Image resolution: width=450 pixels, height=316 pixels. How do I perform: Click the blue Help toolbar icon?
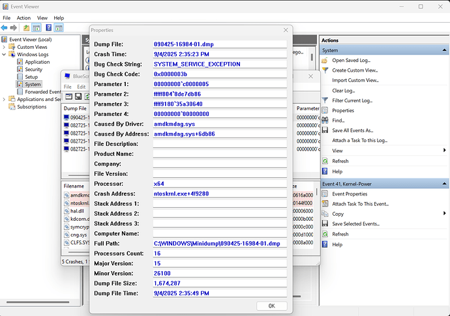pyautogui.click(x=49, y=28)
